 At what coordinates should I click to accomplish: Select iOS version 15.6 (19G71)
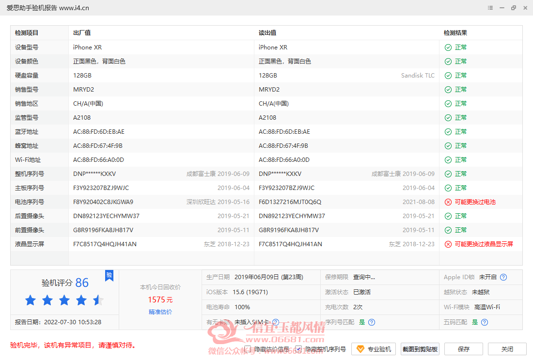(x=250, y=292)
